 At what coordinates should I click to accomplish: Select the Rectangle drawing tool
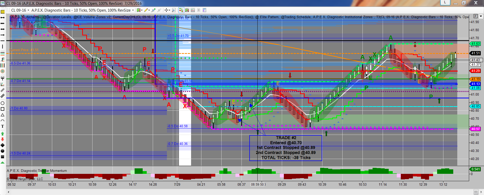(3, 109)
